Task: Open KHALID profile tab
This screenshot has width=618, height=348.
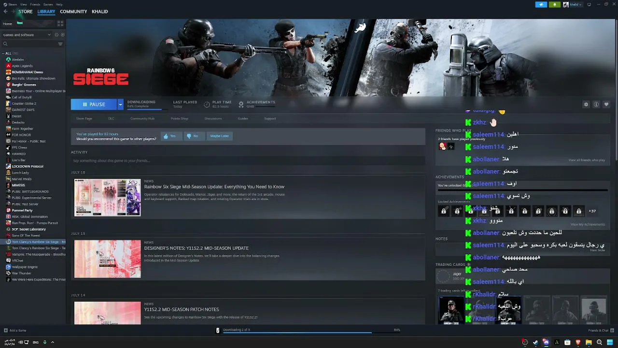Action: (100, 12)
